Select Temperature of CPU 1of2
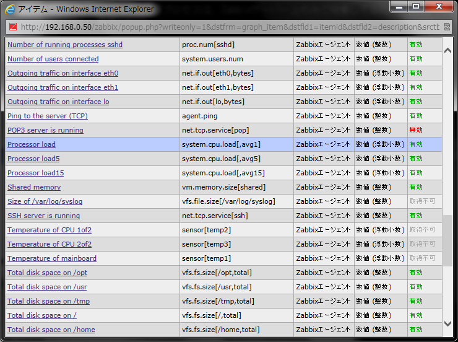 (50, 230)
